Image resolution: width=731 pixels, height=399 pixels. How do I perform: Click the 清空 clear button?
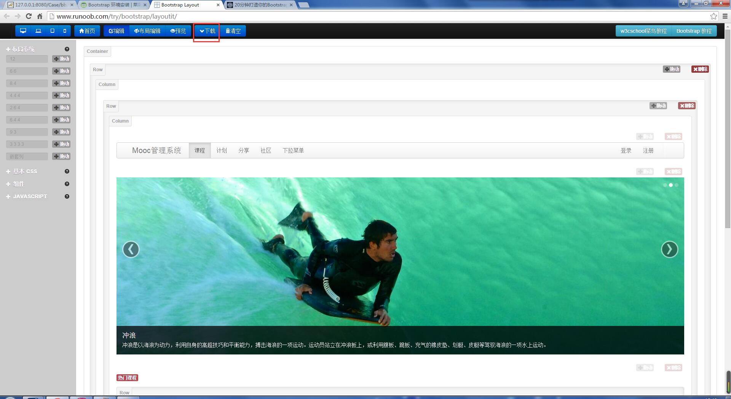click(x=233, y=31)
